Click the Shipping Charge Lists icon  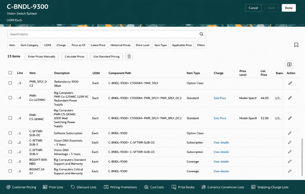[253, 187]
